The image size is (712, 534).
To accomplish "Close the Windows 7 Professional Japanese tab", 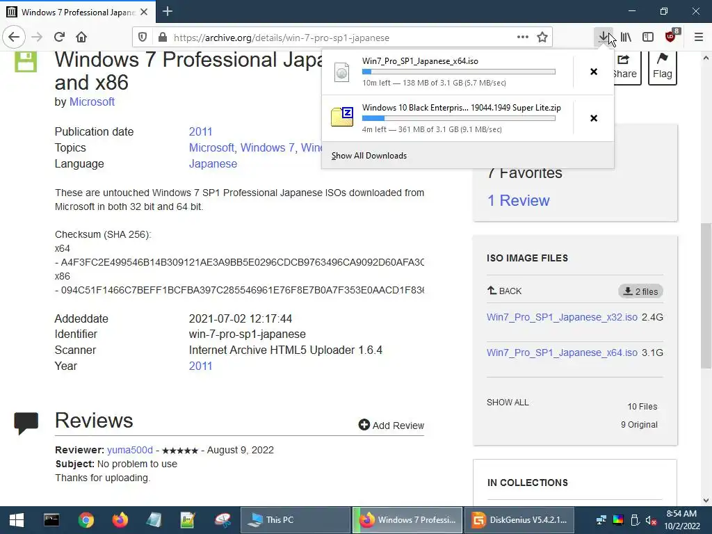I will click(144, 12).
